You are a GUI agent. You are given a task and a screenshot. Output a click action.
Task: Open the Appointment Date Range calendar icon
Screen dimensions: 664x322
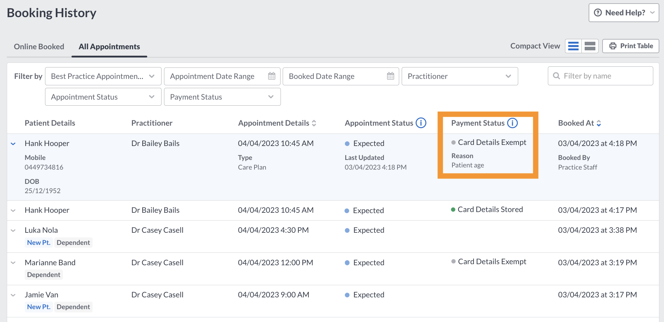click(272, 76)
